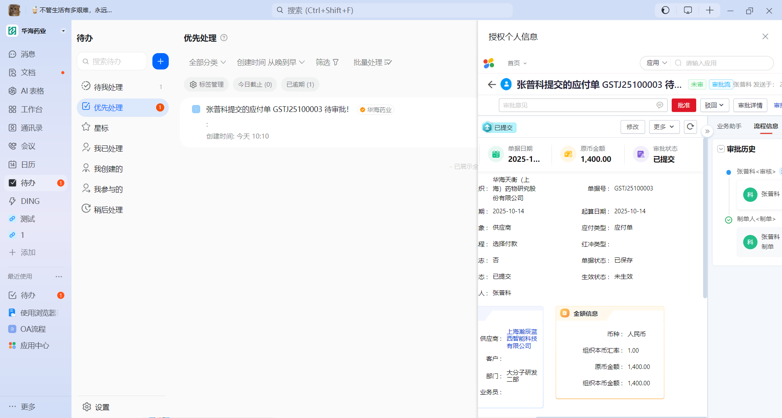Open the 驳回 dropdown
Screen dimensions: 782x418
pyautogui.click(x=714, y=105)
